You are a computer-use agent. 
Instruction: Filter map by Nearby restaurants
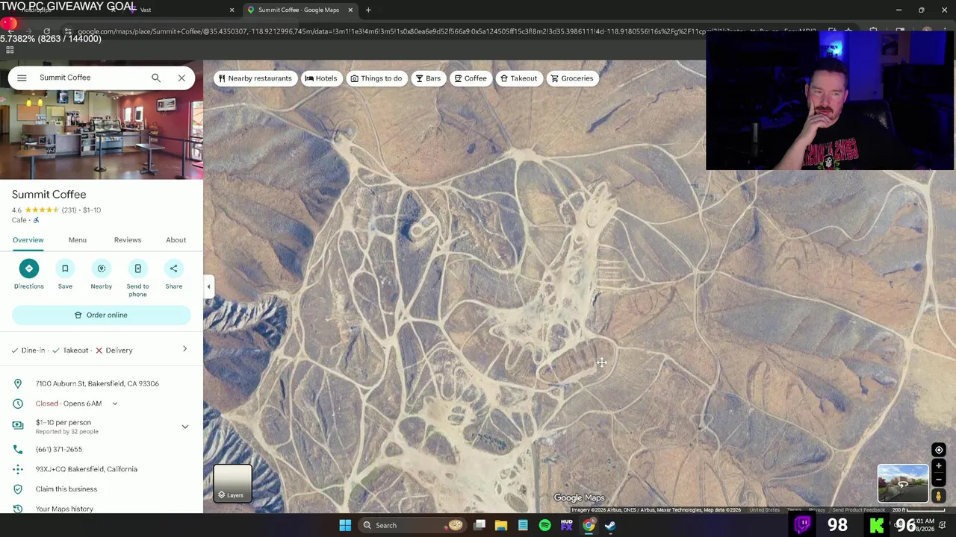coord(255,78)
